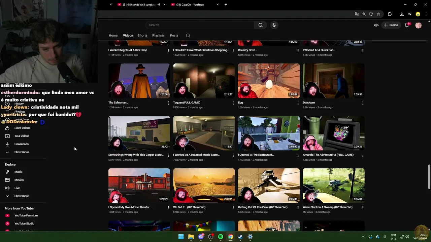Open the Chrome three-dot menu

pyautogui.click(x=426, y=14)
